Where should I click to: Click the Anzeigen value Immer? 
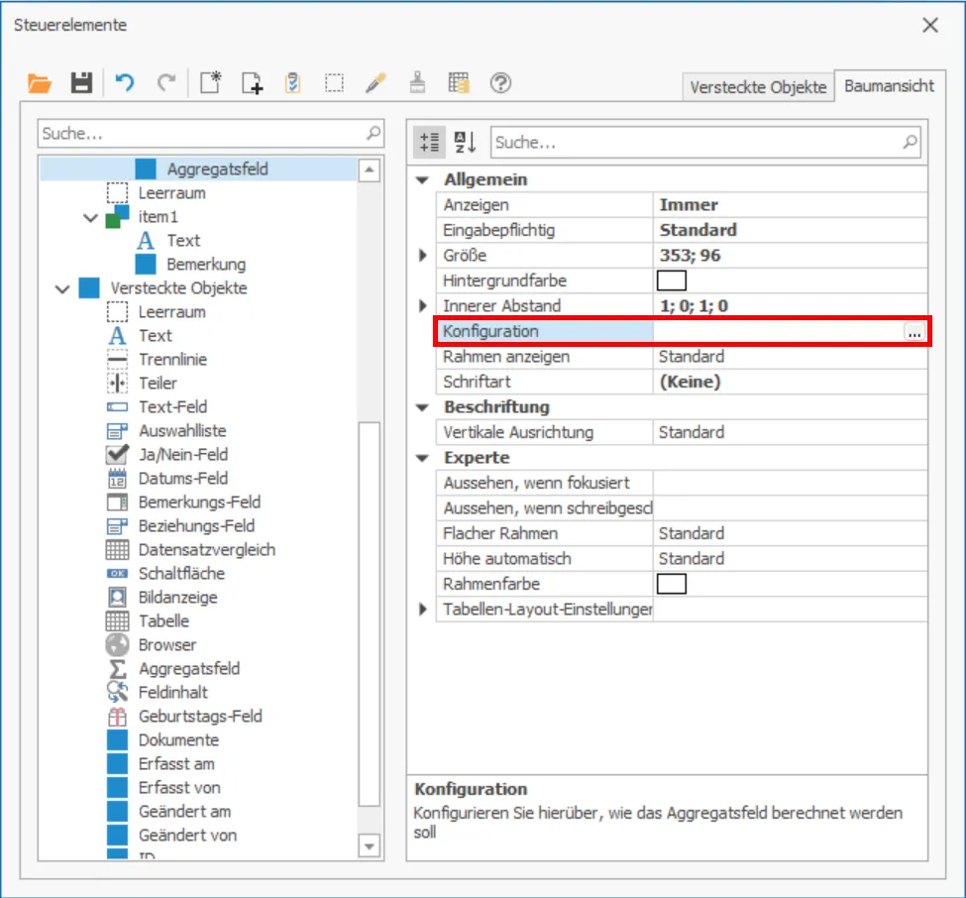point(689,205)
